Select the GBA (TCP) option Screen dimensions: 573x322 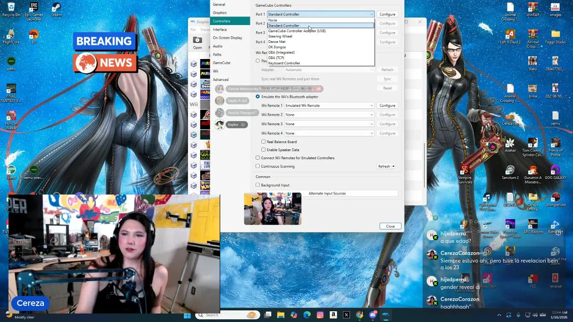[321, 58]
